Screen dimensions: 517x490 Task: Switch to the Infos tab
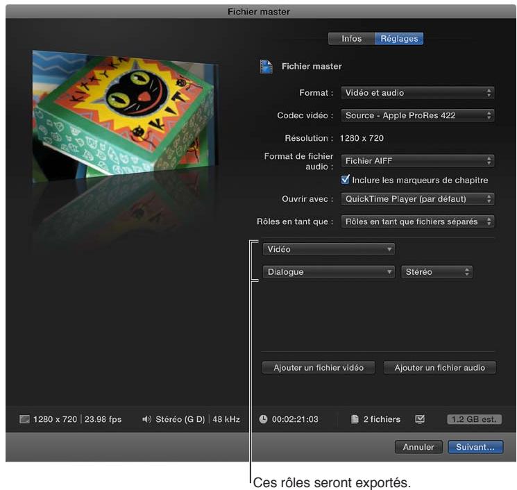(351, 39)
